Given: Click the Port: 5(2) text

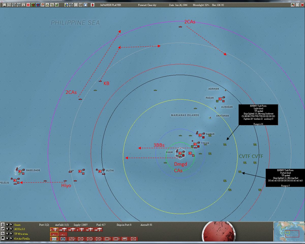Looking at the screenshot, I should tap(44, 225).
